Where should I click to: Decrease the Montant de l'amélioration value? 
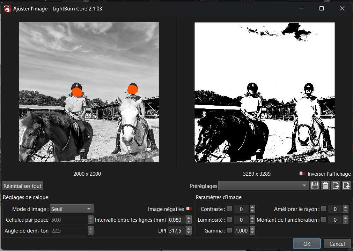click(x=345, y=222)
